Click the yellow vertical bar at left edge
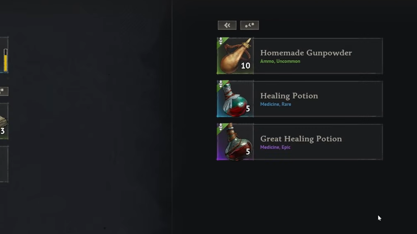The image size is (417, 234). 5,60
